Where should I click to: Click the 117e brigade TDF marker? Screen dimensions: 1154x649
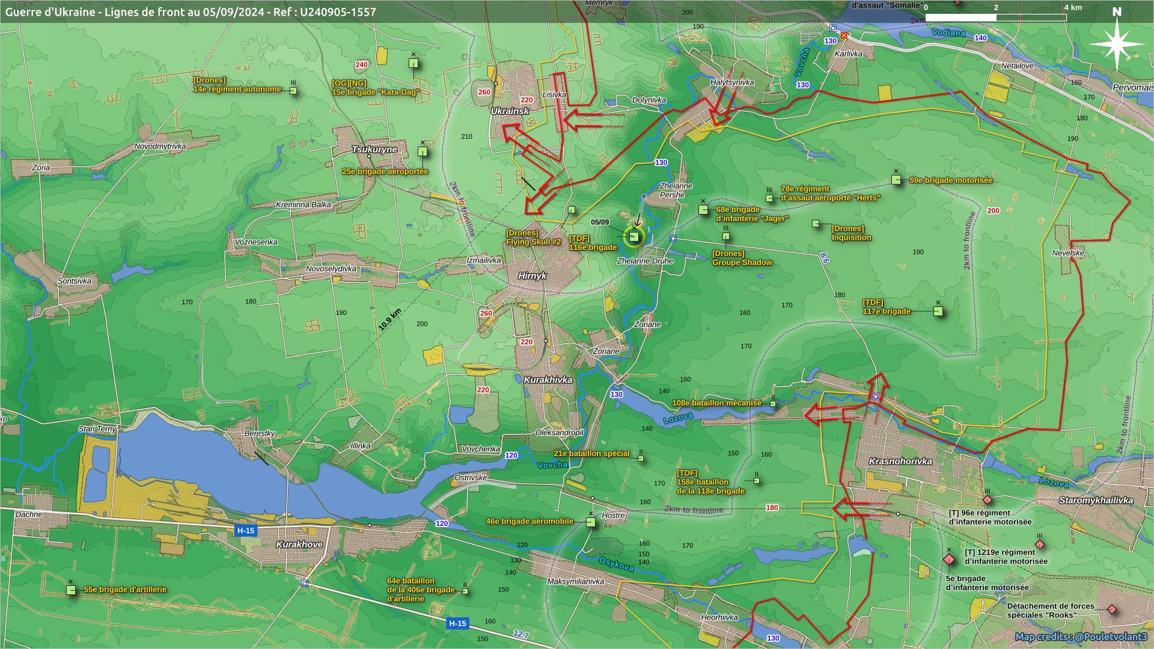point(938,311)
